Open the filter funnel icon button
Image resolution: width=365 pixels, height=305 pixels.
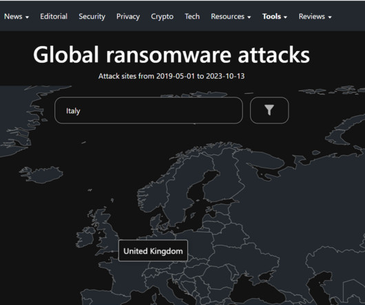coord(269,110)
